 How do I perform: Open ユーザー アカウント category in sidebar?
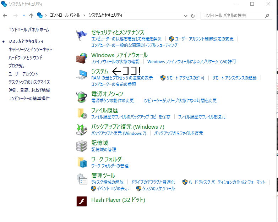coord(23,74)
